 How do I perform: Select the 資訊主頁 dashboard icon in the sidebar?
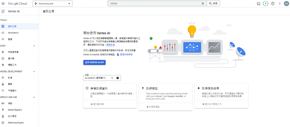pyautogui.click(x=3, y=26)
